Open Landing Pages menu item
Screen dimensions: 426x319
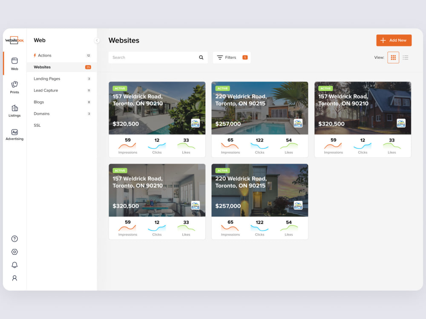point(62,79)
